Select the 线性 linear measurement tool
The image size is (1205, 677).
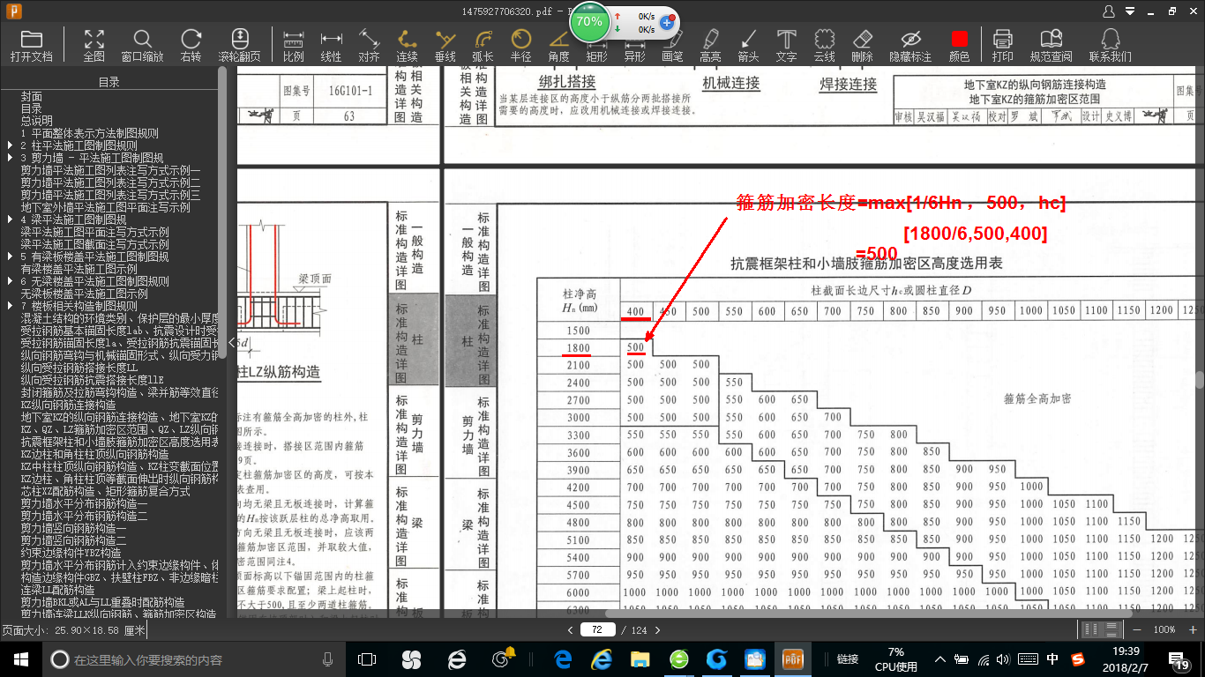click(332, 46)
